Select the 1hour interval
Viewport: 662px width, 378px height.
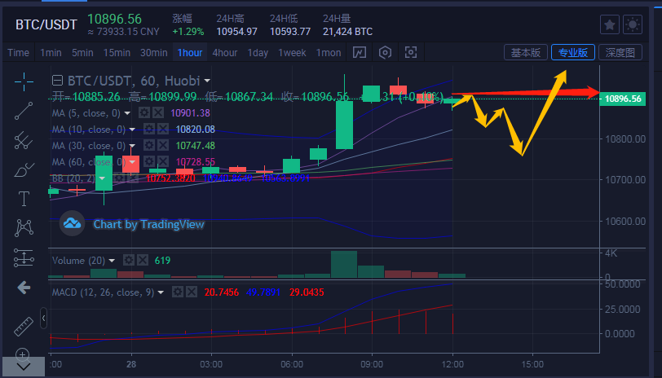point(190,53)
